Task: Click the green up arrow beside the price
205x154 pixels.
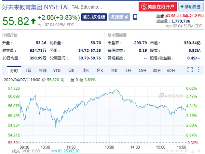Action: 33,22
